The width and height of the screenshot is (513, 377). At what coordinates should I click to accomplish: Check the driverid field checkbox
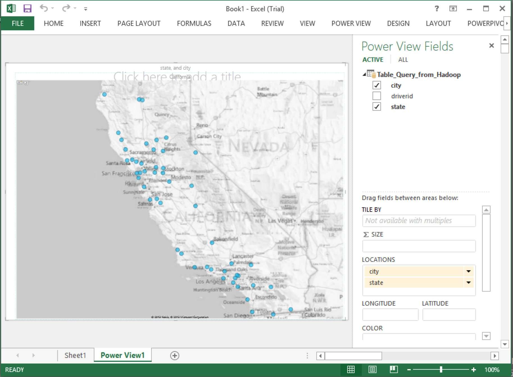pos(376,96)
